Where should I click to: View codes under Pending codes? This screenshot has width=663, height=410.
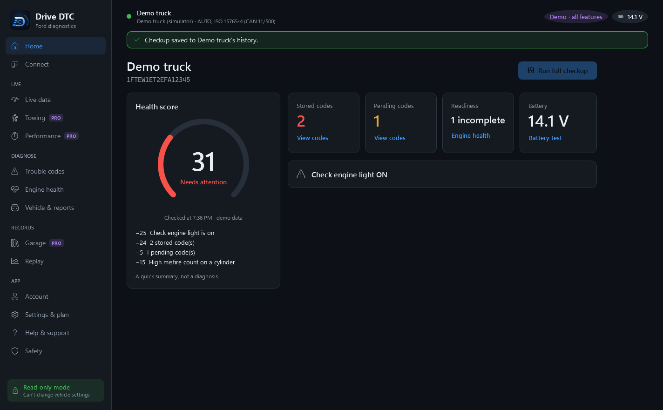[x=390, y=138]
